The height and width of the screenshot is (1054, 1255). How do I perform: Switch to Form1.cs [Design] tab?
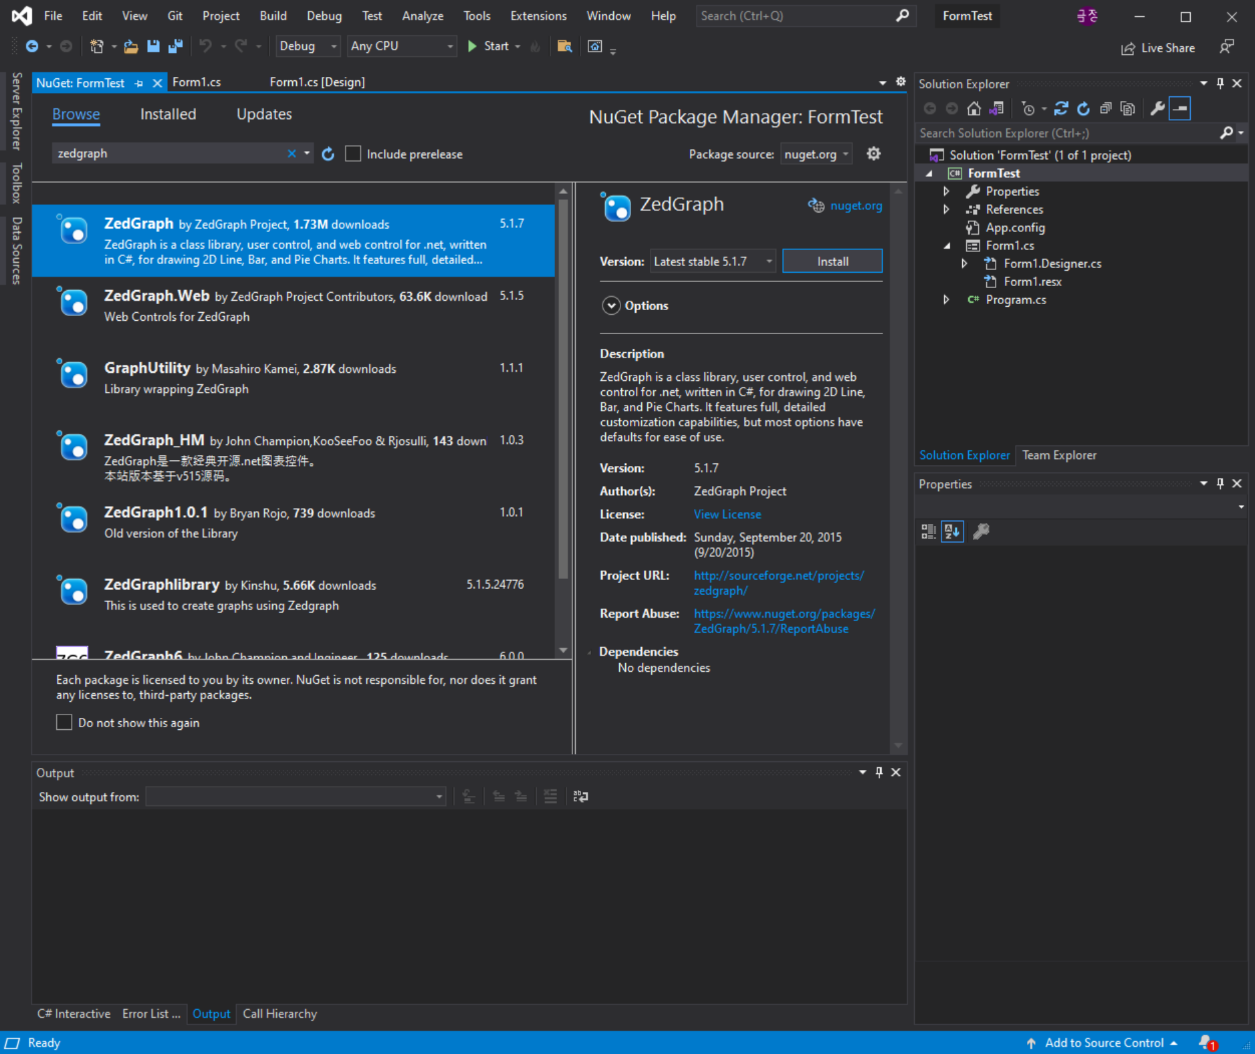click(x=317, y=82)
